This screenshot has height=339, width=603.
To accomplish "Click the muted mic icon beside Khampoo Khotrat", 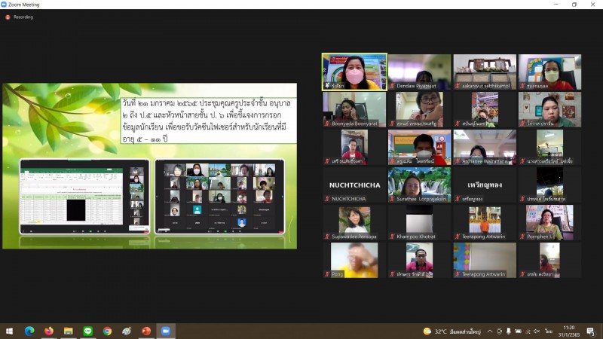I will point(392,237).
